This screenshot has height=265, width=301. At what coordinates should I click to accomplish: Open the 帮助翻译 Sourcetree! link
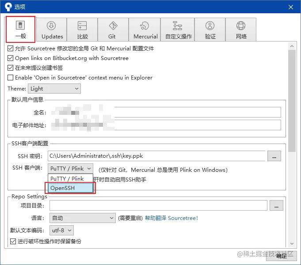[x=171, y=218]
